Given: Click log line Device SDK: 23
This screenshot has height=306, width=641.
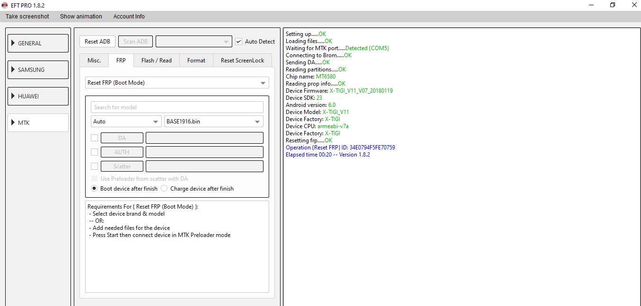Looking at the screenshot, I should click(304, 98).
